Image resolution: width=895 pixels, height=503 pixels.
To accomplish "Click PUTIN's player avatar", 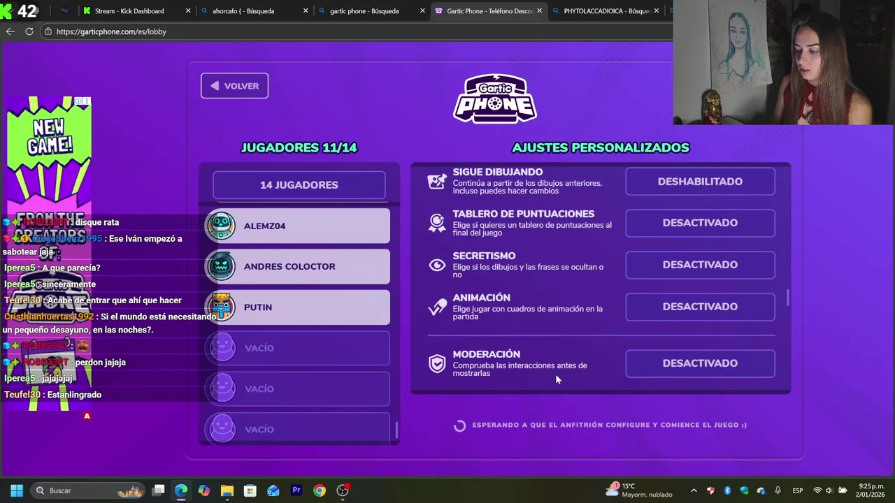I will coord(222,307).
